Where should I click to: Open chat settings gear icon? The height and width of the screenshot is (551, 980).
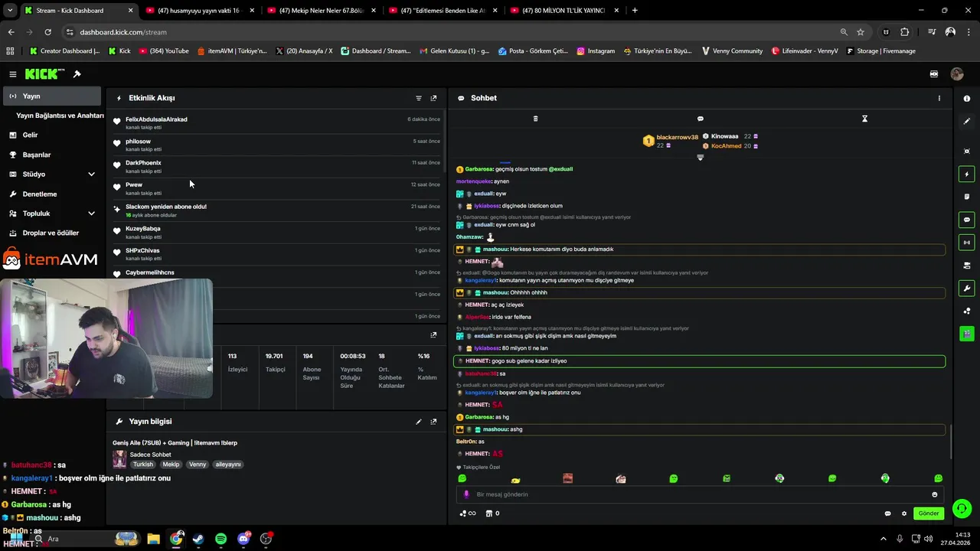pos(904,514)
